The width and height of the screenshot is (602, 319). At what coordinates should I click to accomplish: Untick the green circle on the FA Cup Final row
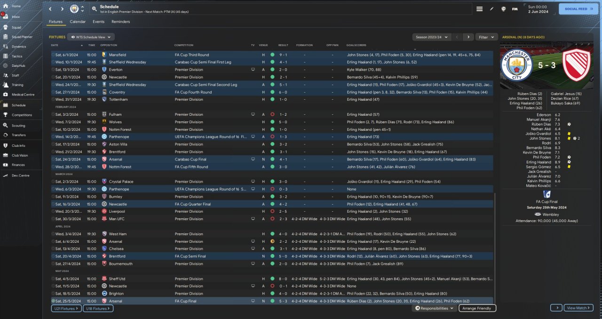coord(53,301)
